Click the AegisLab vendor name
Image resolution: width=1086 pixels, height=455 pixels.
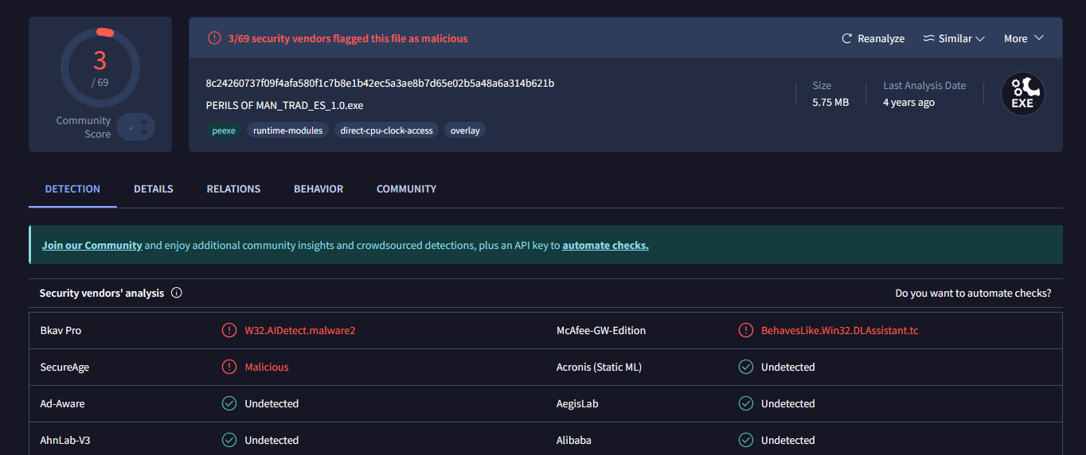pos(577,403)
